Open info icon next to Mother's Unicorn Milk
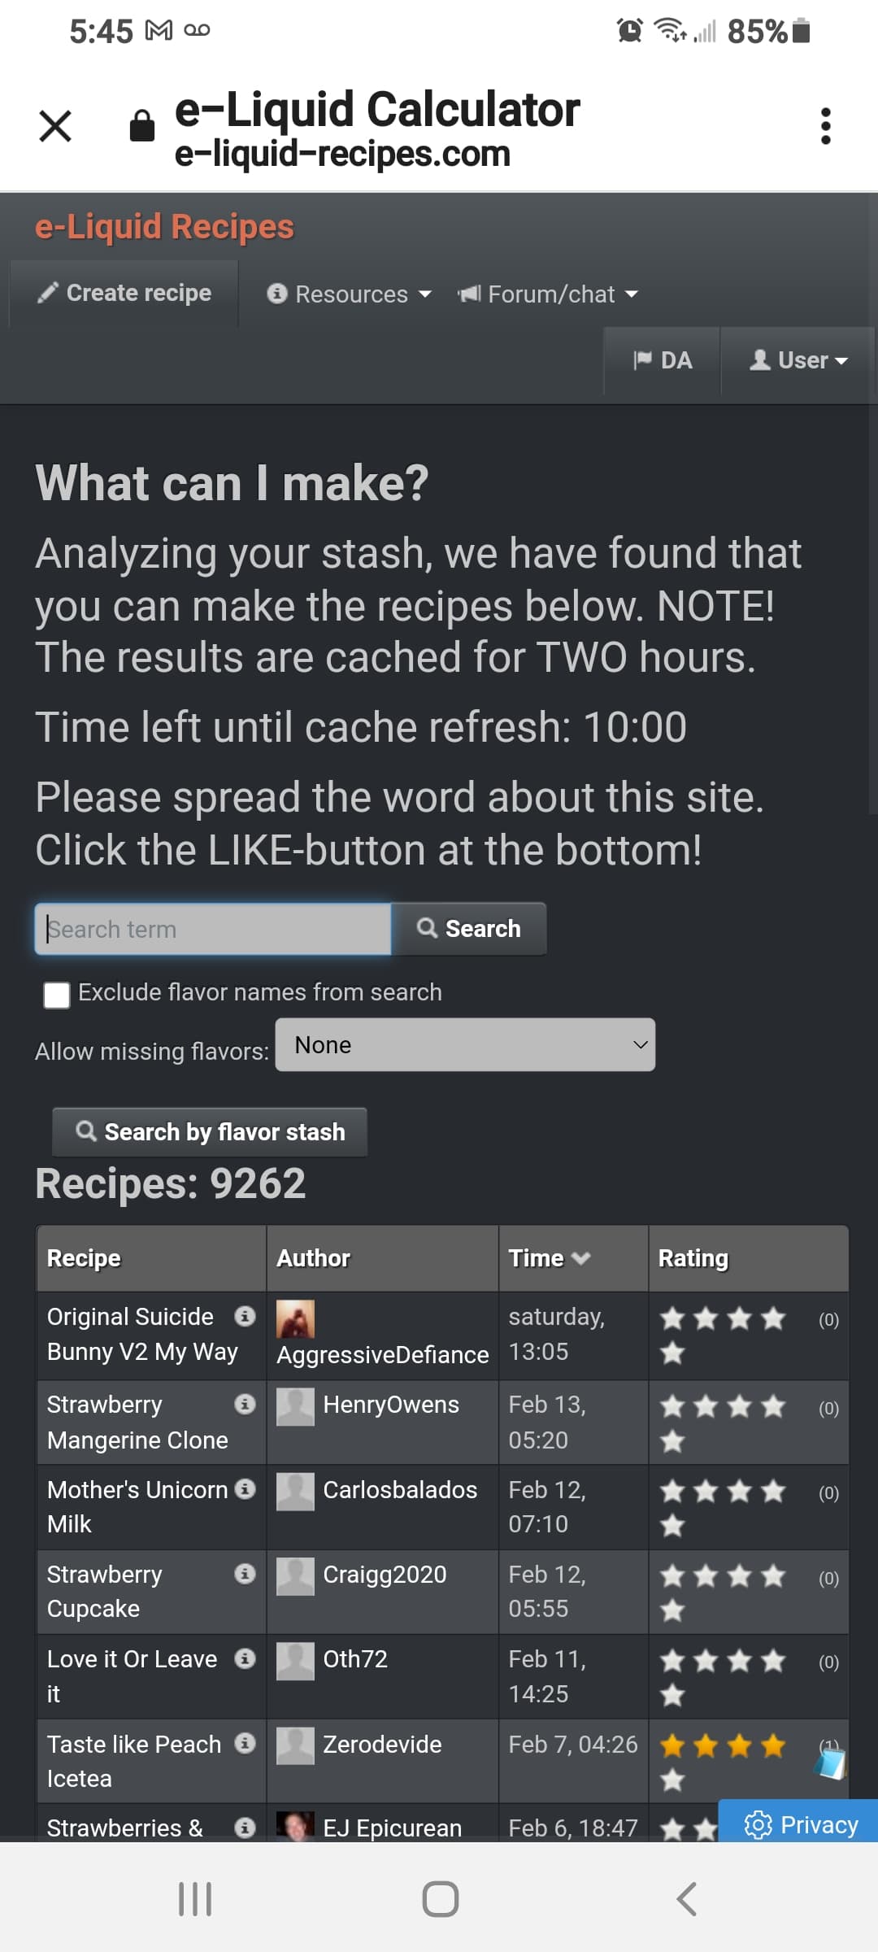Image resolution: width=878 pixels, height=1952 pixels. tap(245, 1488)
